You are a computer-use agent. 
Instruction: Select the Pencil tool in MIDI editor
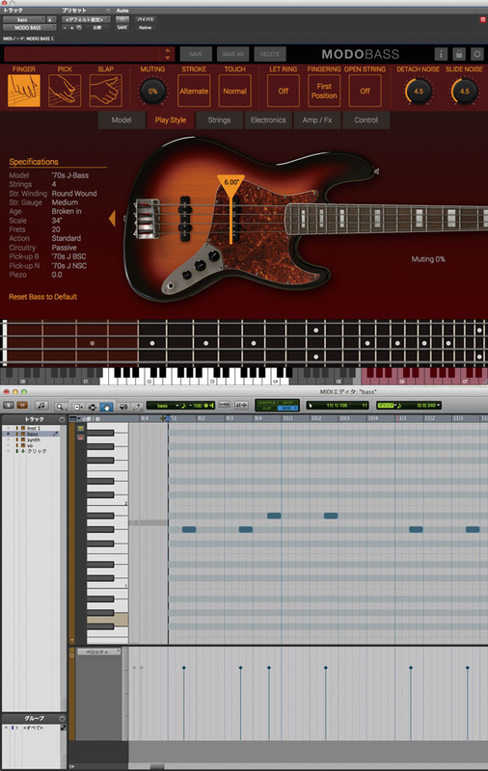pos(137,407)
